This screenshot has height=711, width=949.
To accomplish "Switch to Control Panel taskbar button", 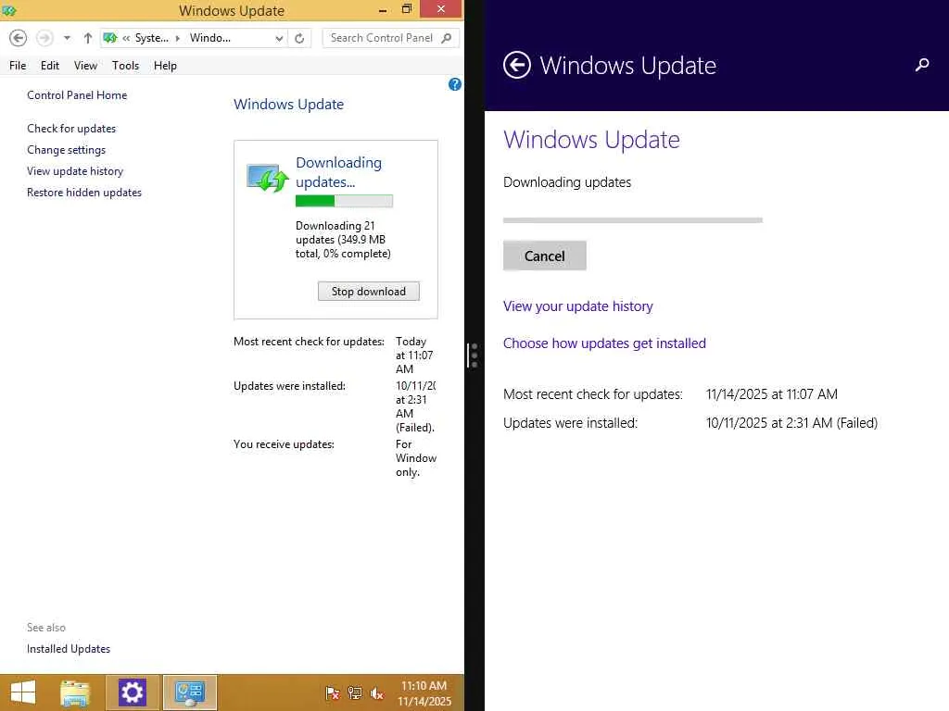I will (x=190, y=692).
